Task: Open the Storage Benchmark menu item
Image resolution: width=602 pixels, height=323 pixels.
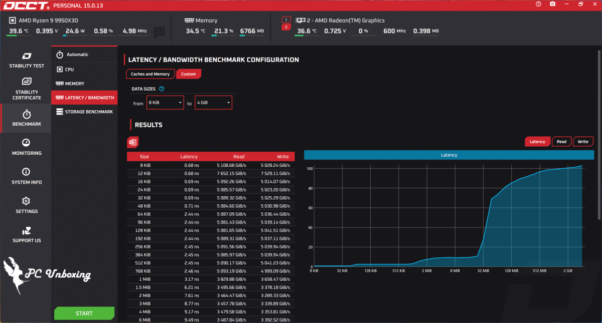Action: click(x=84, y=112)
